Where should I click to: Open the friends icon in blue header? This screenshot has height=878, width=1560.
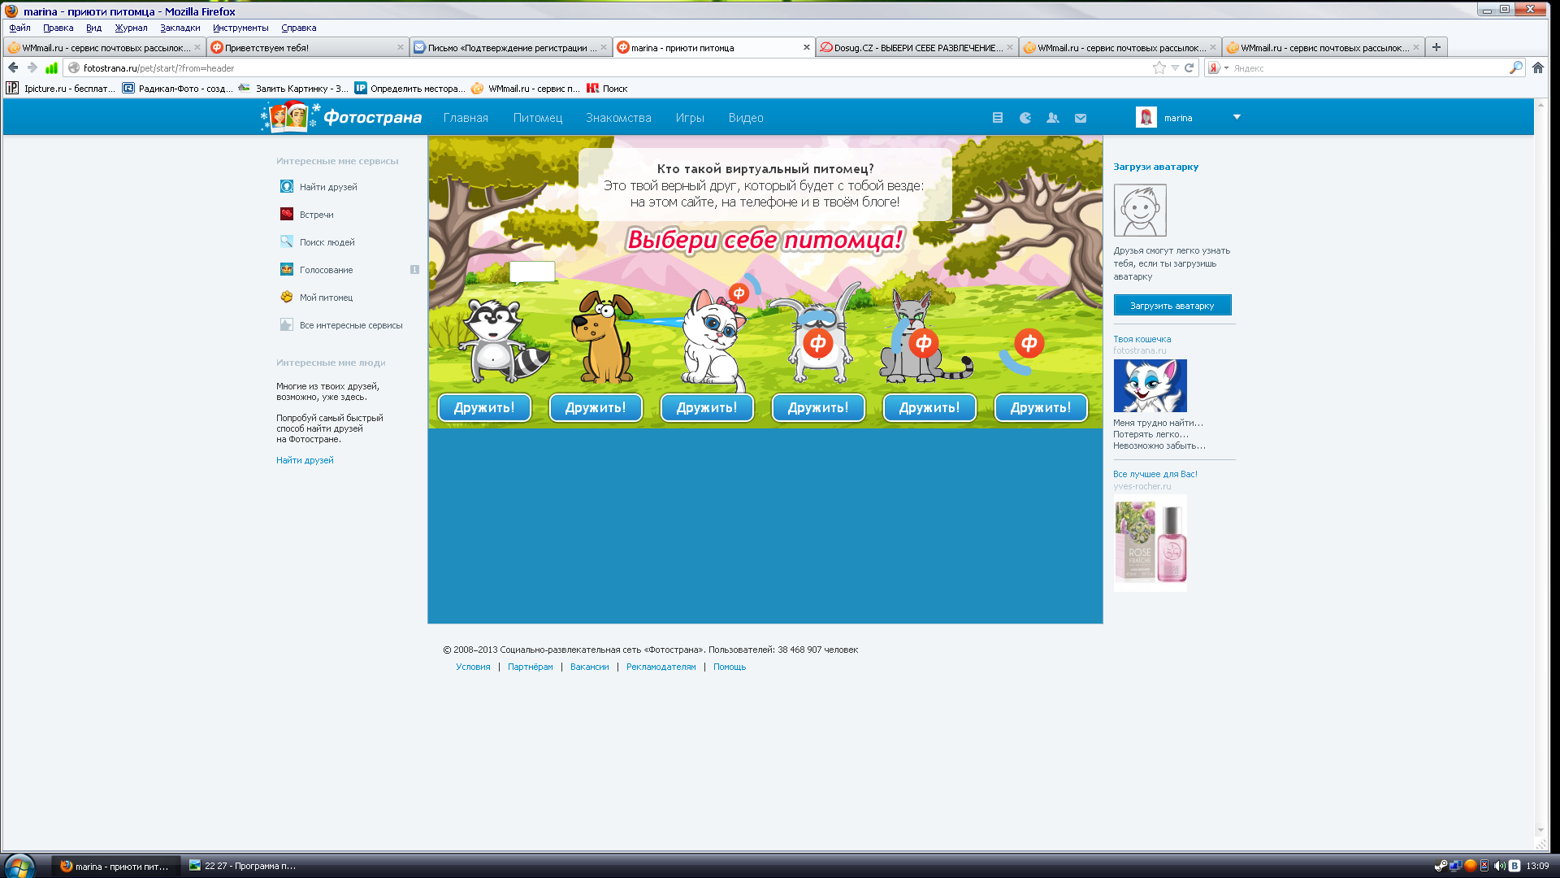point(1053,118)
